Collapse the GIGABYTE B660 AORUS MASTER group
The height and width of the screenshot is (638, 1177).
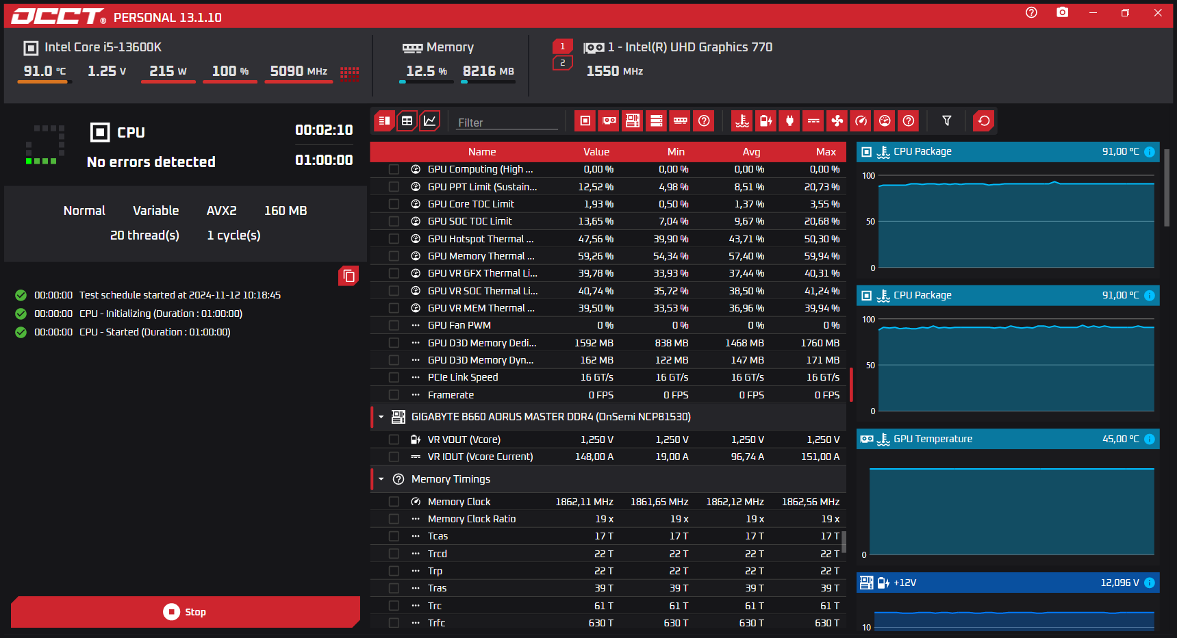coord(381,417)
